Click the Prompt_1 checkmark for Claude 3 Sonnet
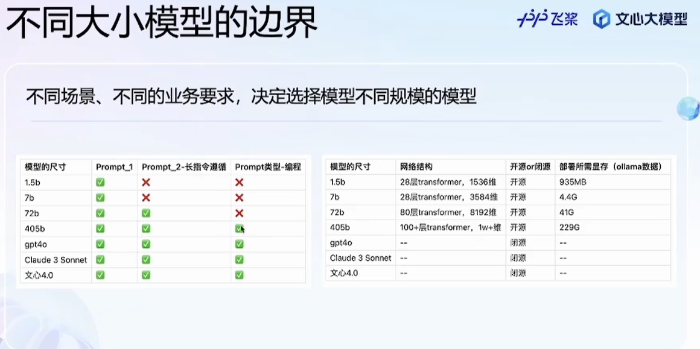This screenshot has height=349, width=700. click(x=100, y=260)
